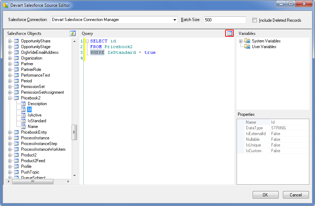Open the Salesforce Connection dropdown

175,20
